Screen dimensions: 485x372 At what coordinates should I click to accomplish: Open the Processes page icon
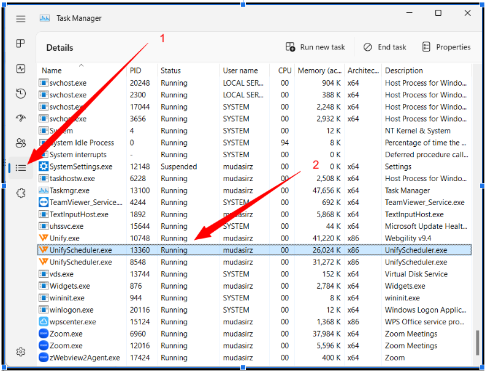point(21,43)
